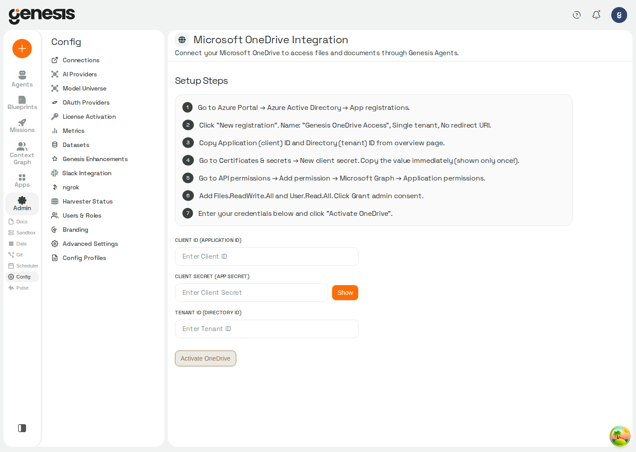Open the help question mark icon
The width and height of the screenshot is (636, 452).
(x=576, y=15)
